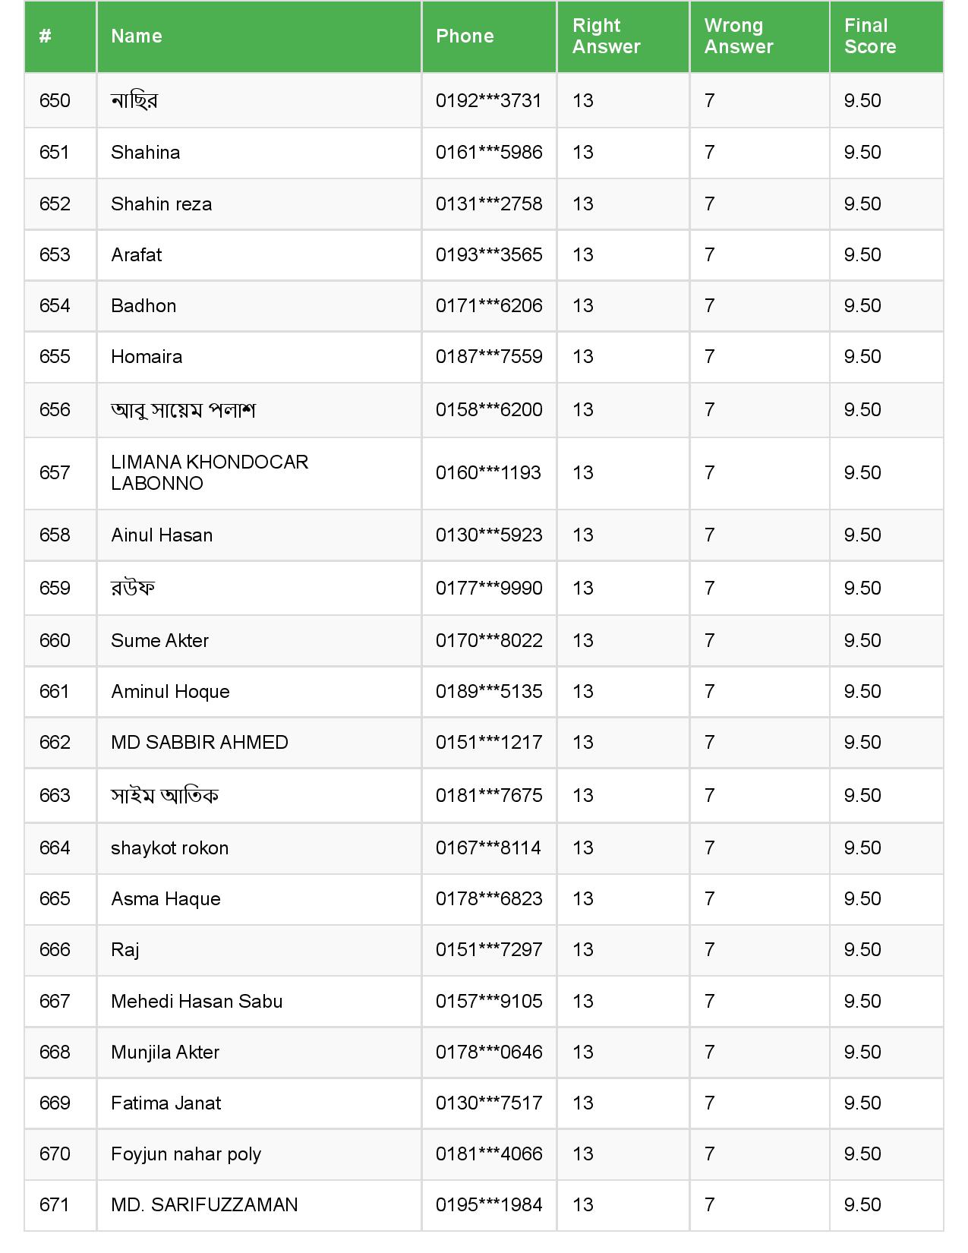Click the # rank column header
The height and width of the screenshot is (1253, 968).
[x=46, y=36]
